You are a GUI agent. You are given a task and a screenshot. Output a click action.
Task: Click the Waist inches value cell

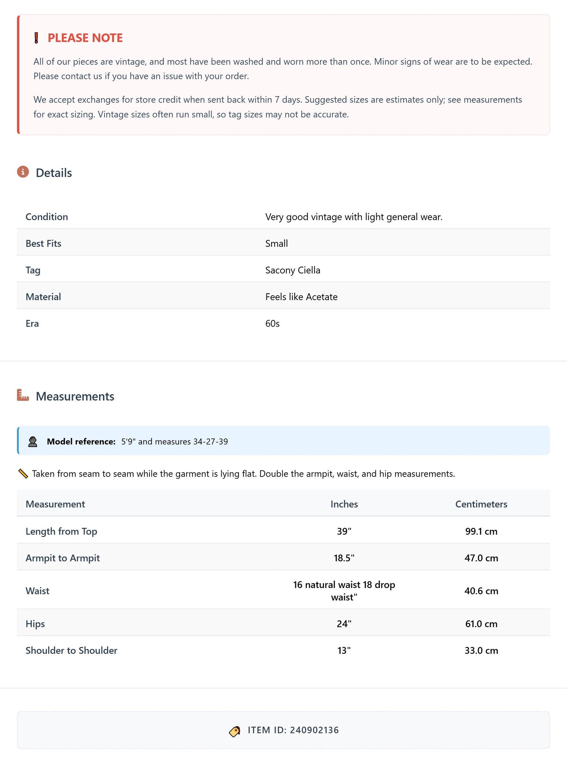tap(344, 591)
